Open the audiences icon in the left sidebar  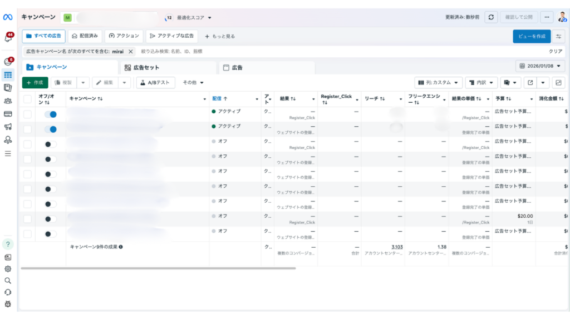(x=7, y=102)
